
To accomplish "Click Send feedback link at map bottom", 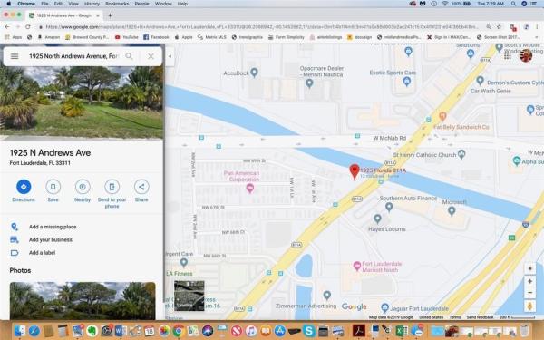I will click(x=480, y=317).
